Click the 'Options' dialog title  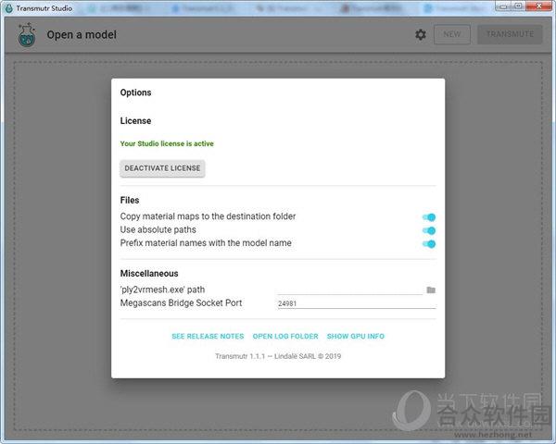[136, 92]
